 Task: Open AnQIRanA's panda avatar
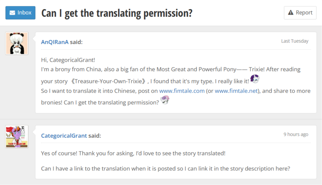[17, 43]
